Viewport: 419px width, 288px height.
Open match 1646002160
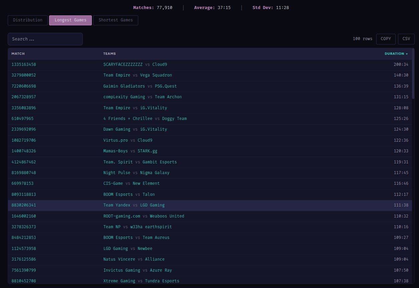pyautogui.click(x=24, y=216)
